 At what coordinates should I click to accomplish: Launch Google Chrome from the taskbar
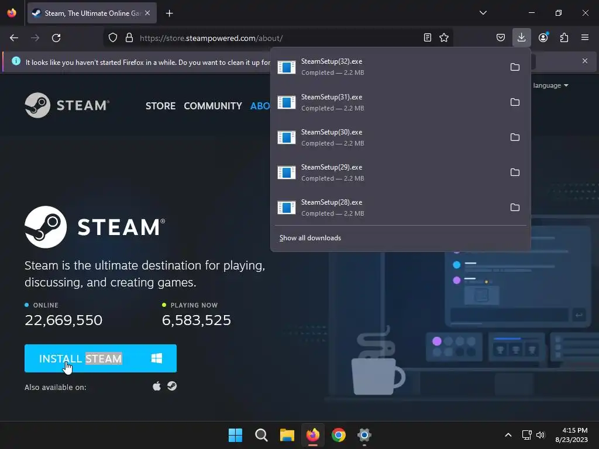[339, 435]
